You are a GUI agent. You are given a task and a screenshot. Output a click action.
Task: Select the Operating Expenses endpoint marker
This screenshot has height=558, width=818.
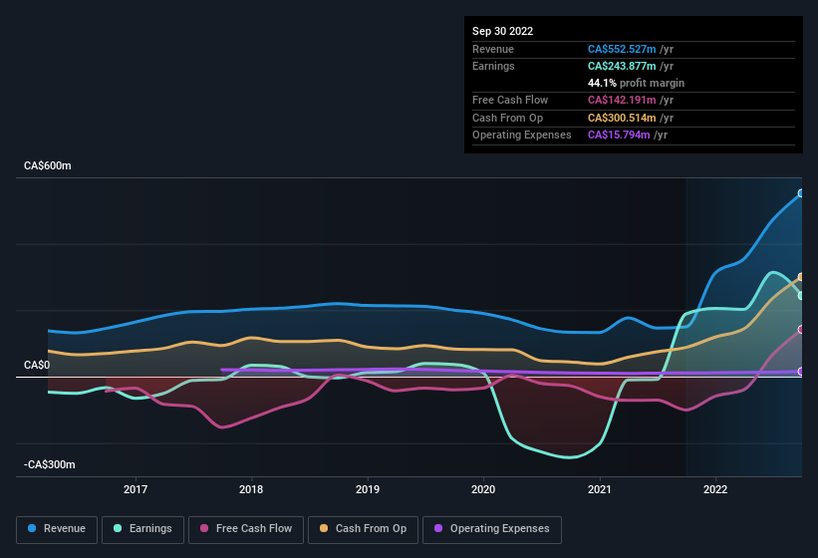point(801,372)
